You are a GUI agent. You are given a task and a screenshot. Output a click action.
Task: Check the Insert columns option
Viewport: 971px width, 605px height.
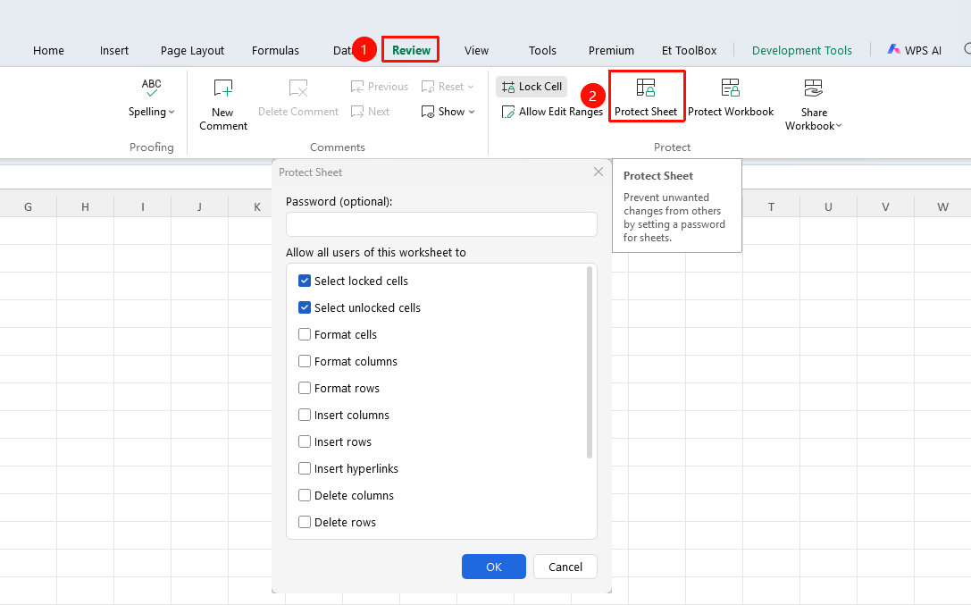point(305,415)
